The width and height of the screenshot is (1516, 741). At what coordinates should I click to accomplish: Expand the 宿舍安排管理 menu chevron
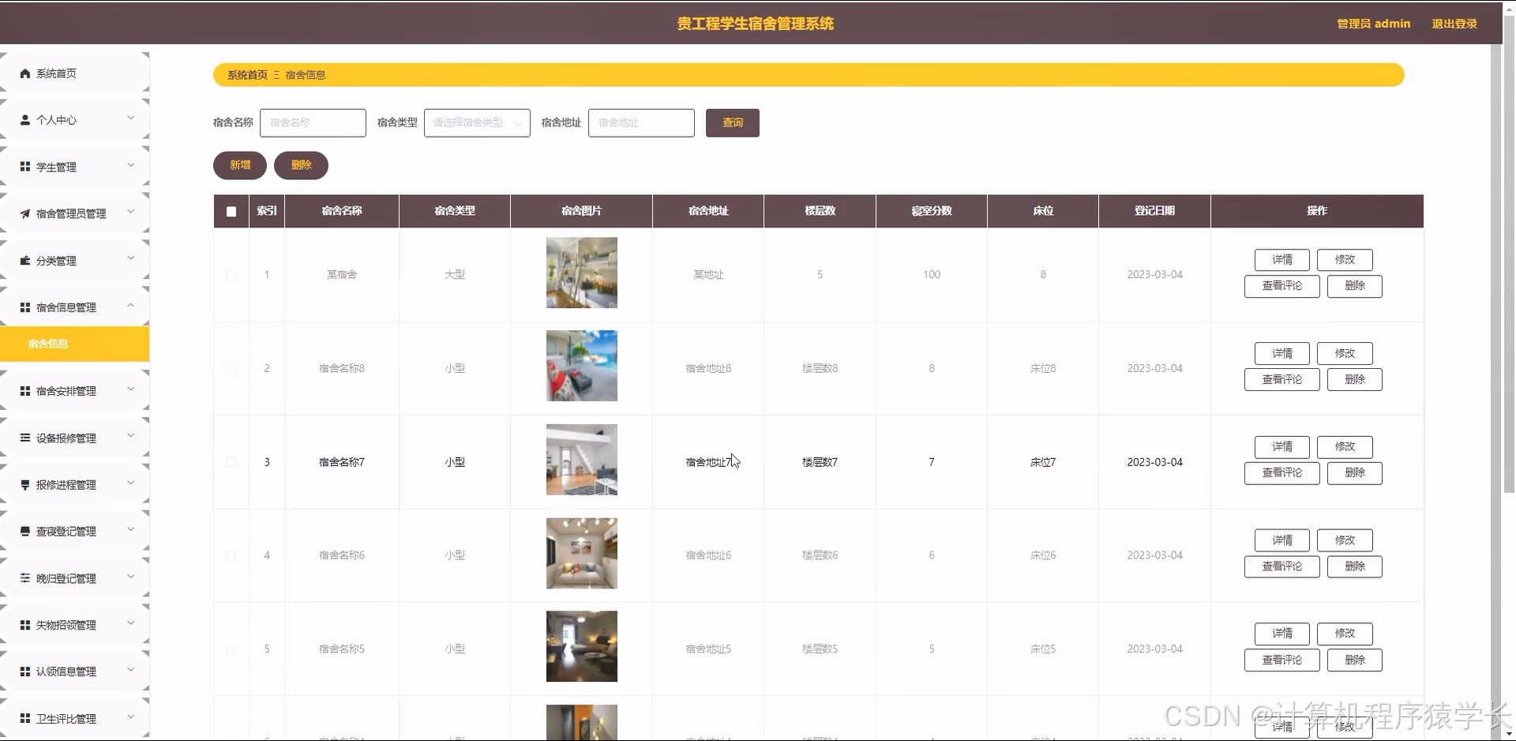tap(131, 389)
